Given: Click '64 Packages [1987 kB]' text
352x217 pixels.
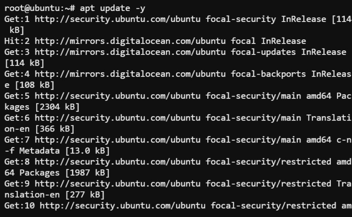Looking at the screenshot, I should 57,173.
